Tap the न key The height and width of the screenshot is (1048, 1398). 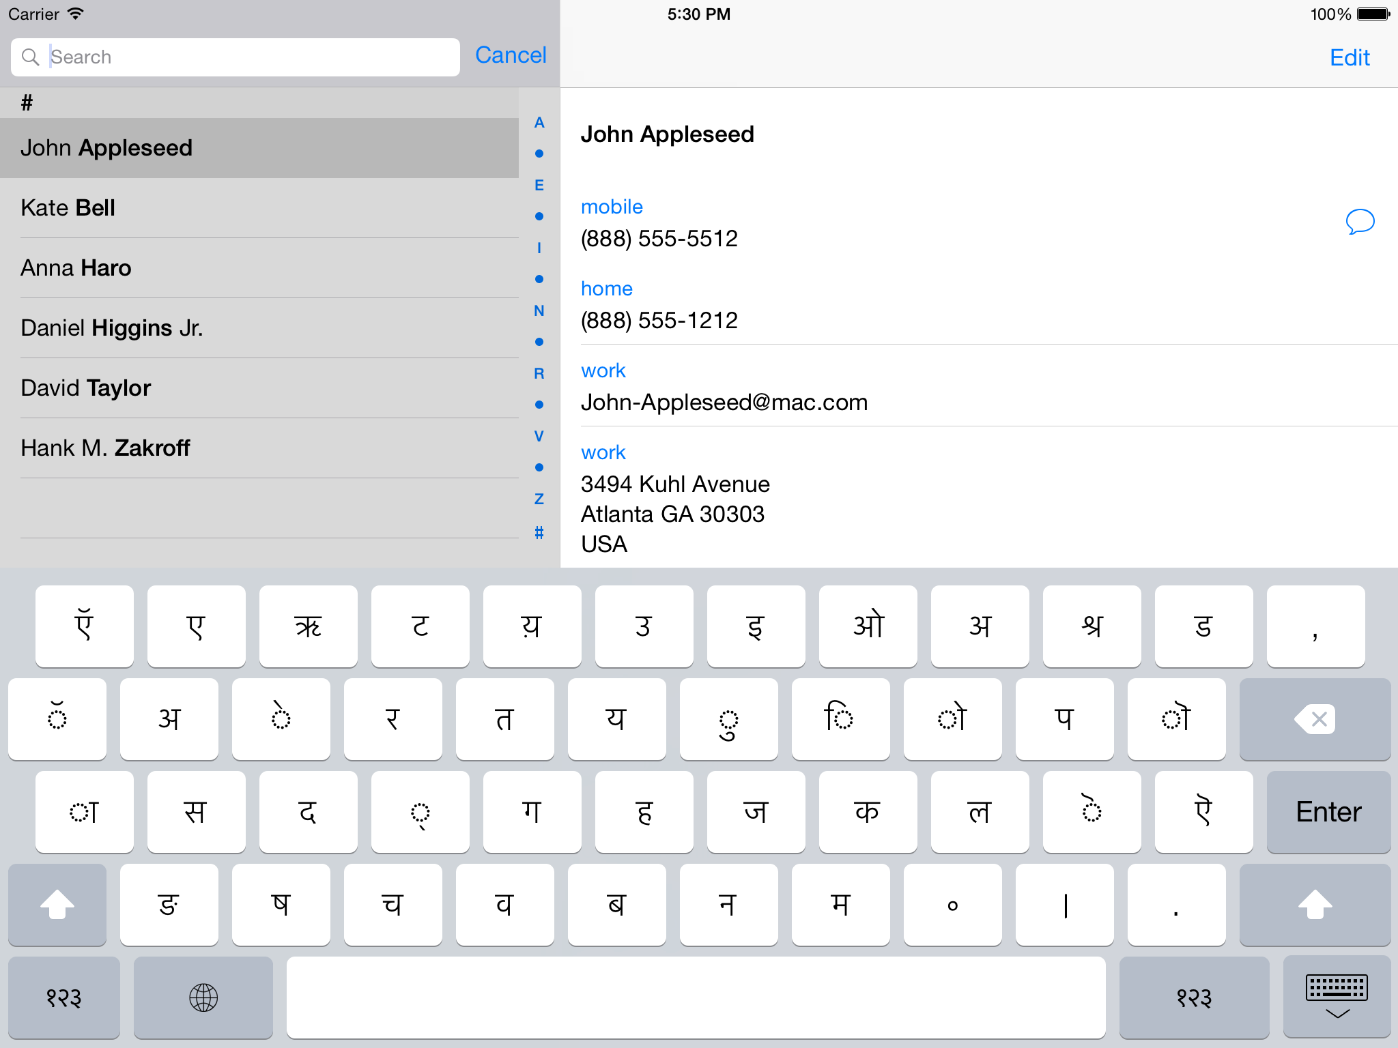[729, 905]
